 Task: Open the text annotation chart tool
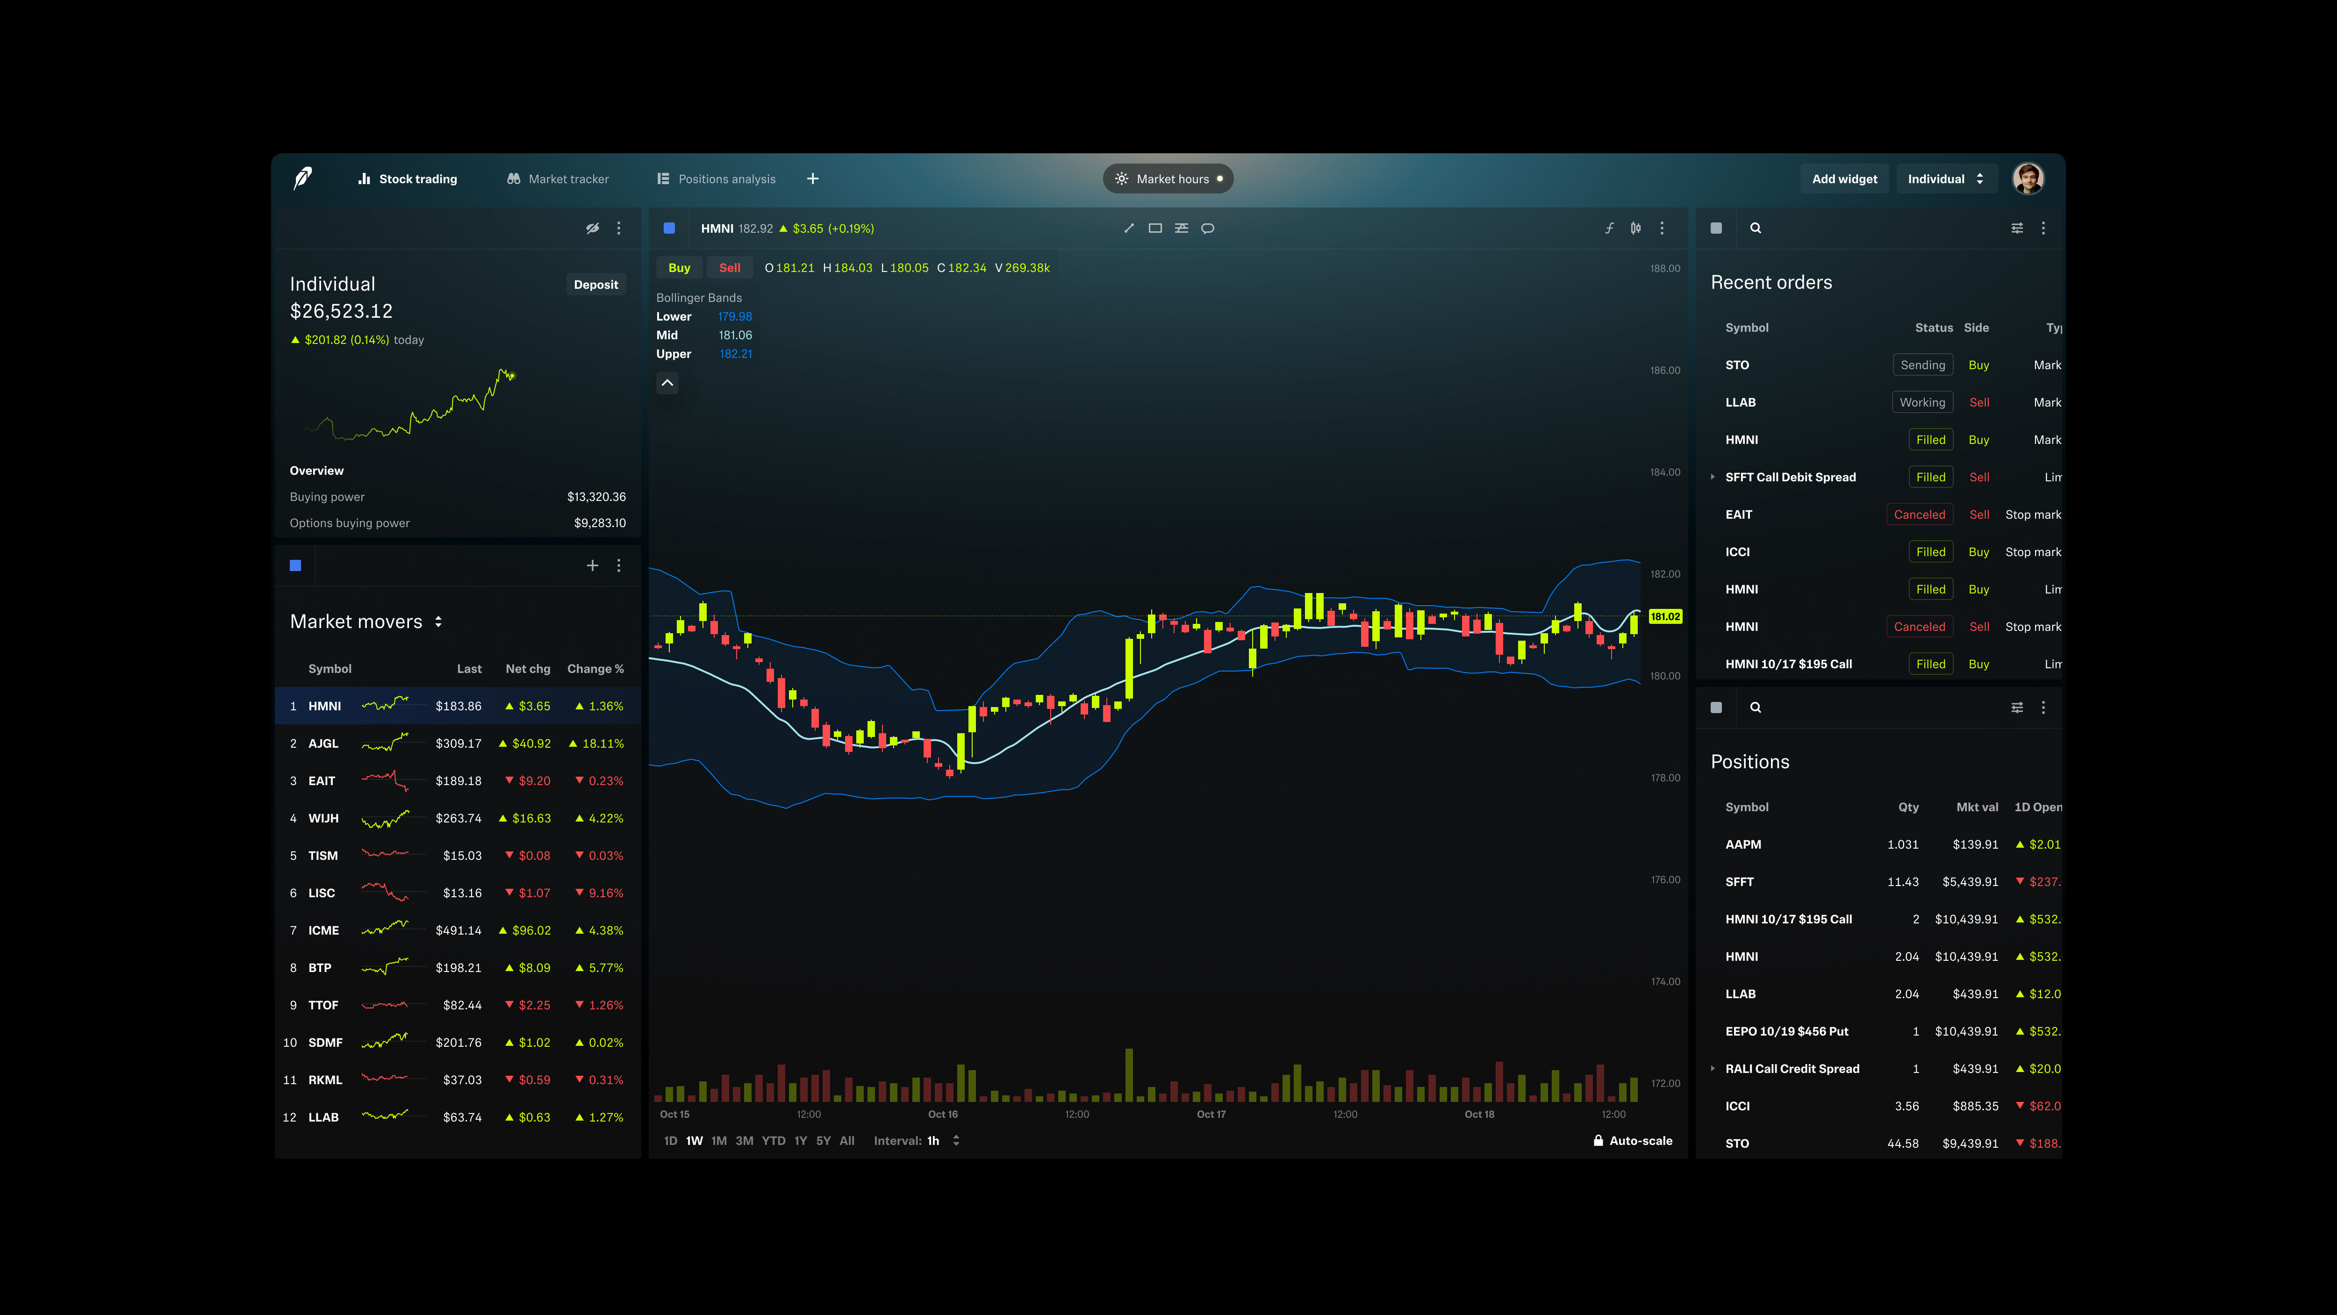[1181, 229]
